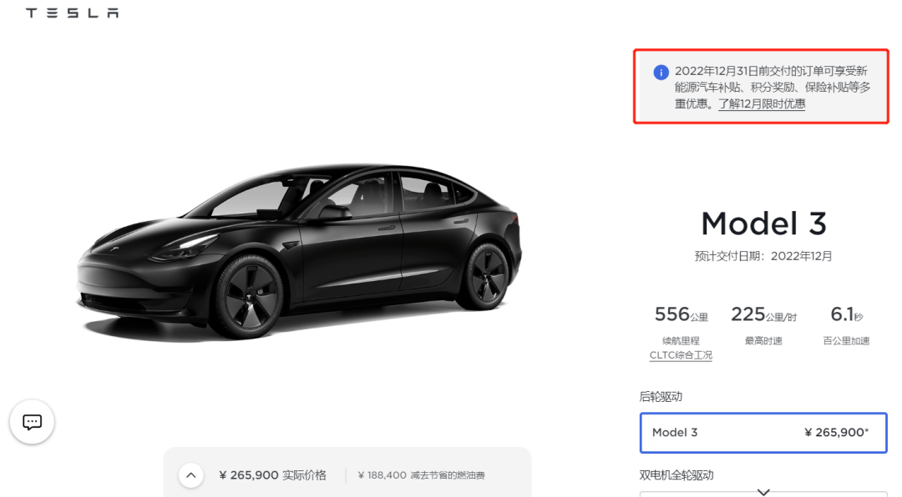Click the large Model 3 heading

tap(763, 223)
